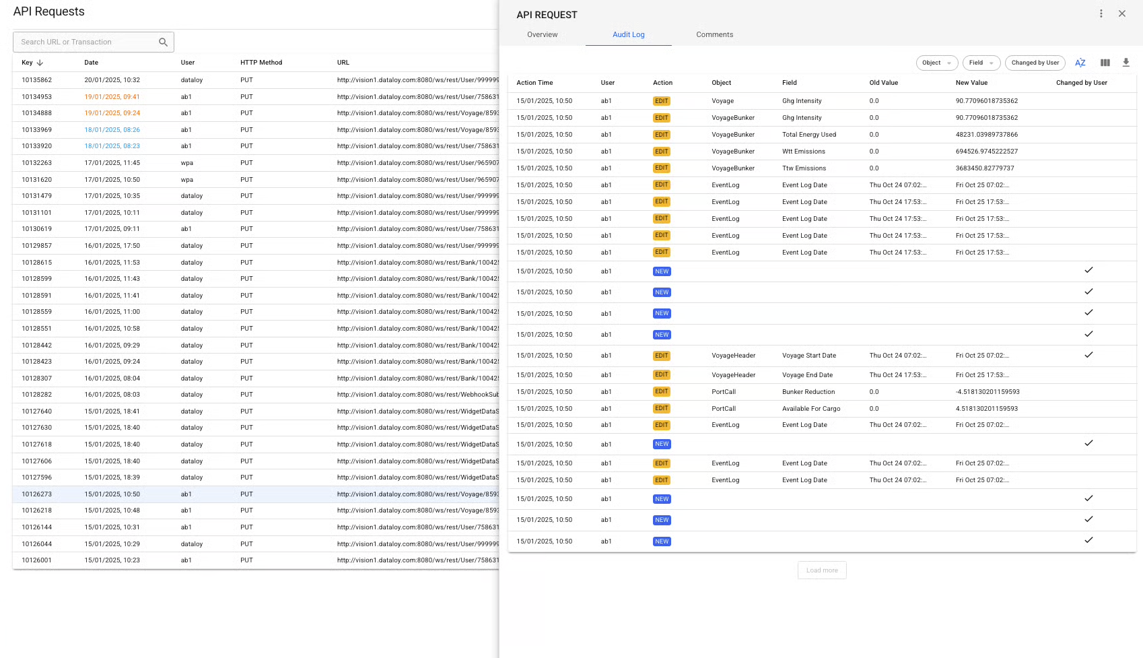Close the API Request panel

[x=1121, y=13]
